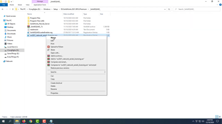Click WinRAR icon beside Add to archive
The width and height of the screenshot is (222, 124).
(49, 56)
